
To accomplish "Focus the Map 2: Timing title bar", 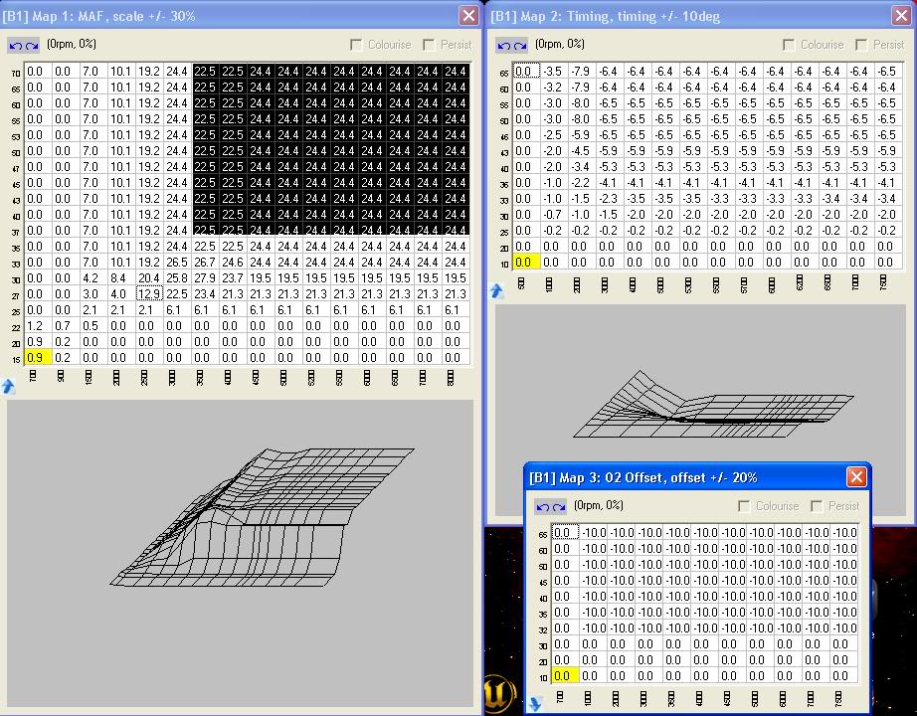I will tap(646, 16).
